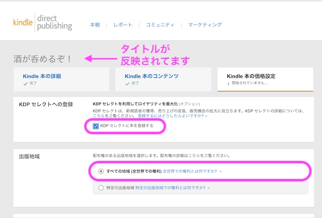
Task: Toggle the KDP セレクトに本を登録する checkbox
Action: click(96, 126)
